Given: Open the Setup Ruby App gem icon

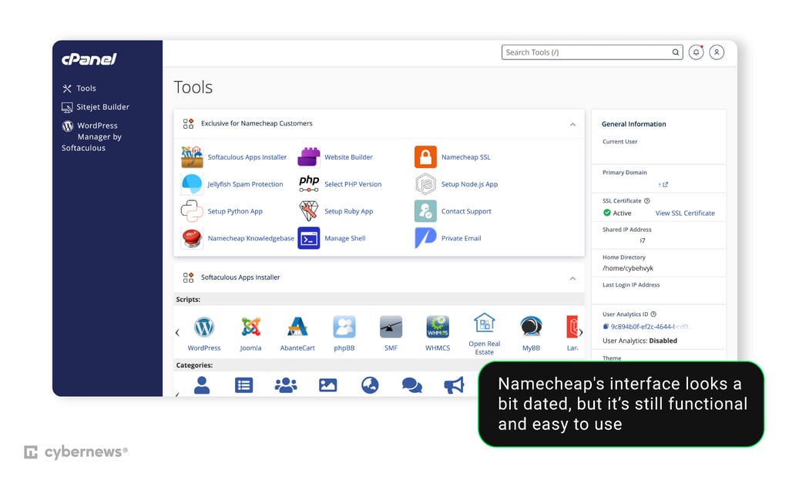Looking at the screenshot, I should tap(308, 211).
